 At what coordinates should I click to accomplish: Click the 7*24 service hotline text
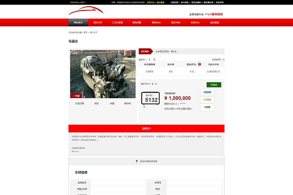click(214, 14)
